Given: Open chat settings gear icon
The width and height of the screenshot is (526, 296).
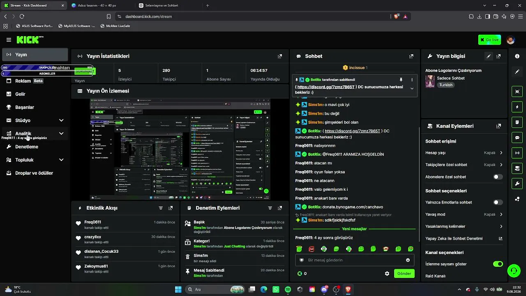Looking at the screenshot, I should pyautogui.click(x=387, y=273).
